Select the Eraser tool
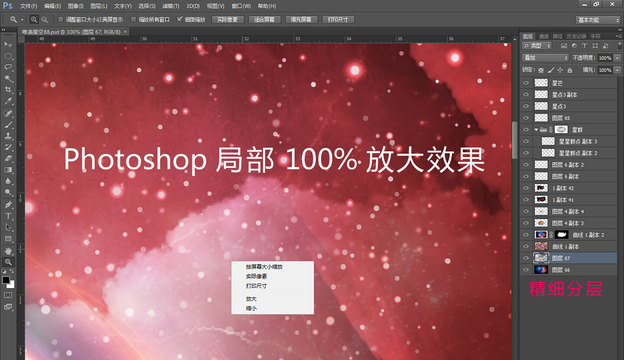The width and height of the screenshot is (624, 360). pyautogui.click(x=8, y=158)
